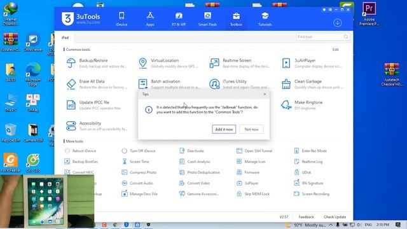Click Reboot iDevice tool

coord(80,151)
